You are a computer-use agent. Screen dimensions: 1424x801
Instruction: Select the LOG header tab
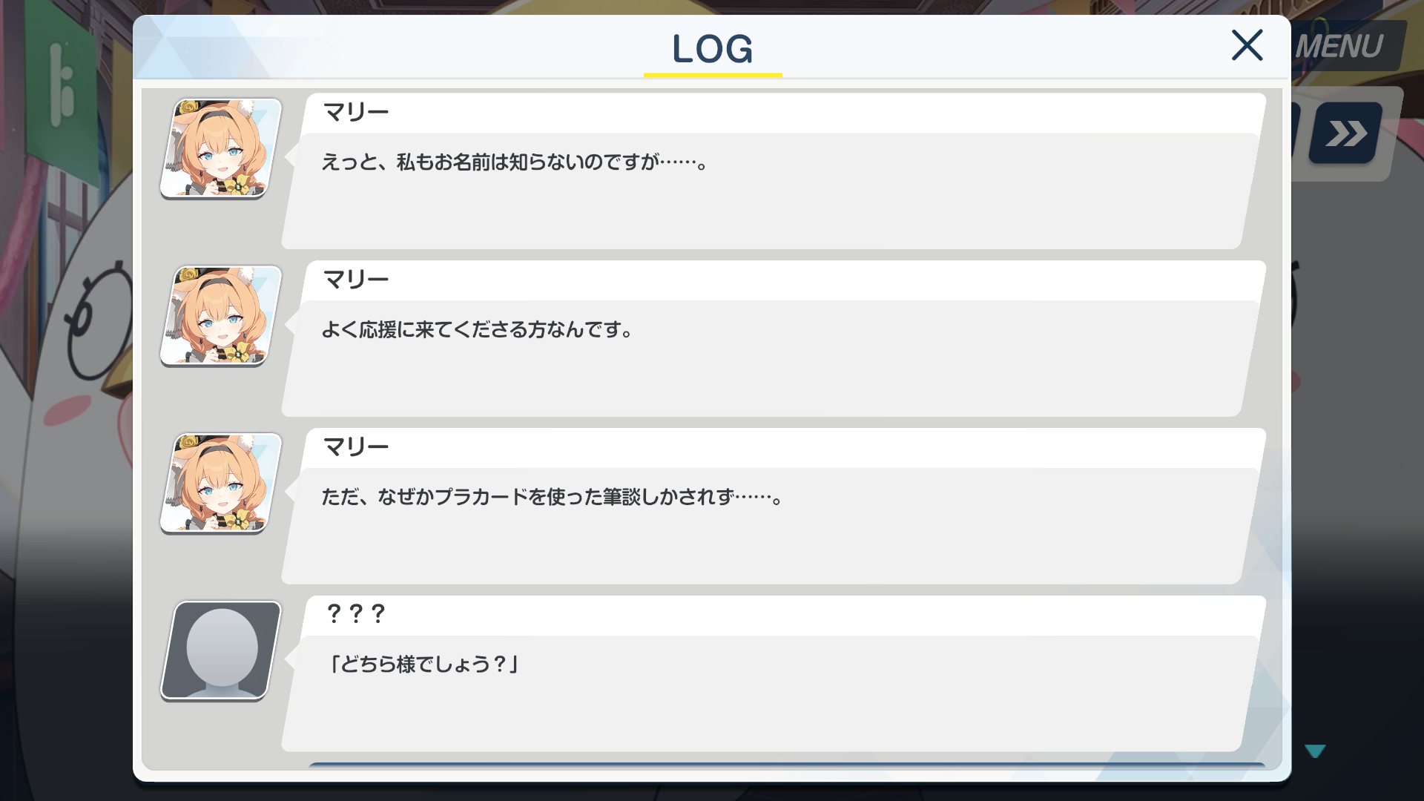[712, 49]
